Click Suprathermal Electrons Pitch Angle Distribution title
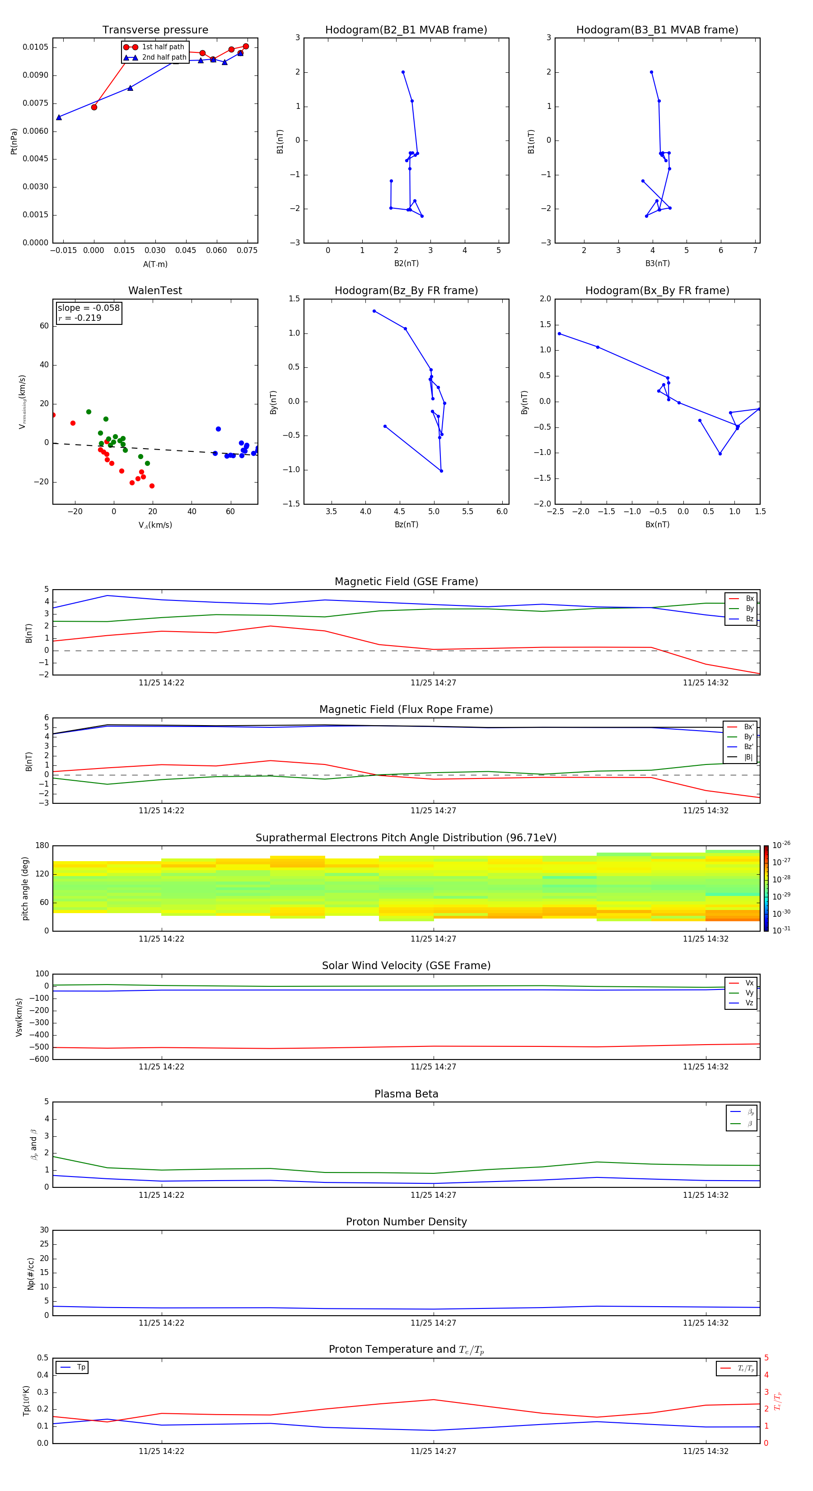Image resolution: width=813 pixels, height=1491 pixels. [x=406, y=838]
